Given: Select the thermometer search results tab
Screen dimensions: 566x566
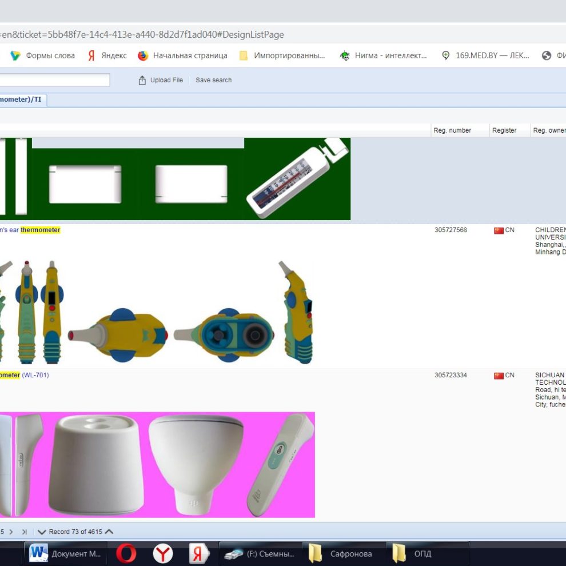Looking at the screenshot, I should 22,99.
